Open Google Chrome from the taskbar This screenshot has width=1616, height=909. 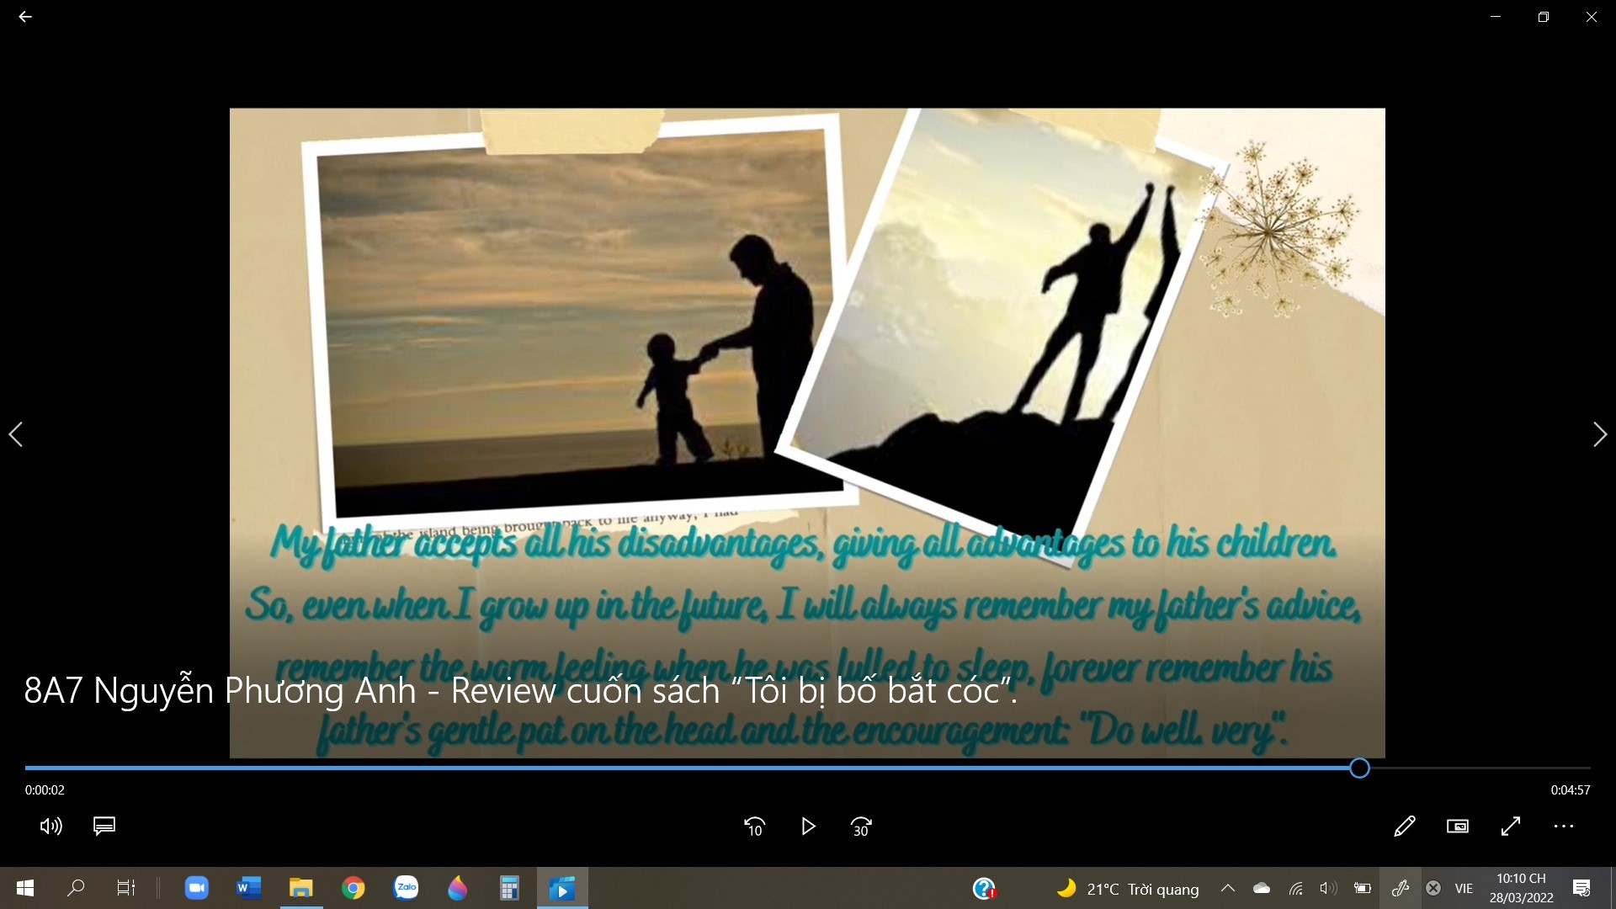353,888
